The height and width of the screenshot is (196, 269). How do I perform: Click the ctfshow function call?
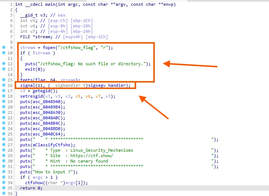(34, 183)
